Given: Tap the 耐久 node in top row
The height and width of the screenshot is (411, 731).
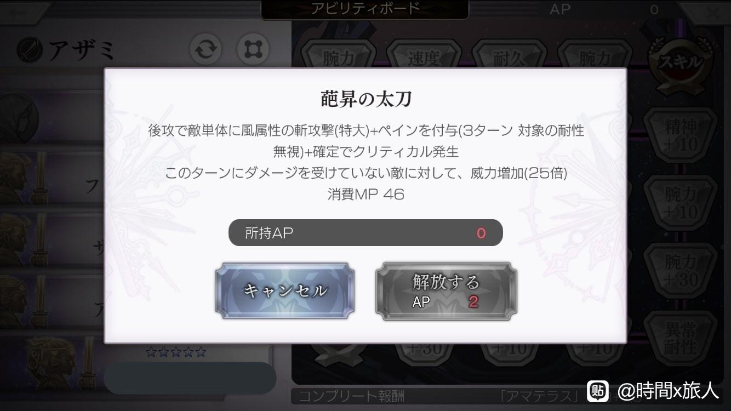Looking at the screenshot, I should (510, 58).
